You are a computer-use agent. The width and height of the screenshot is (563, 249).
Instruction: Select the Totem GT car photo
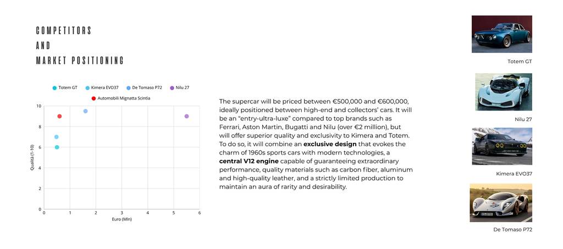501,34
